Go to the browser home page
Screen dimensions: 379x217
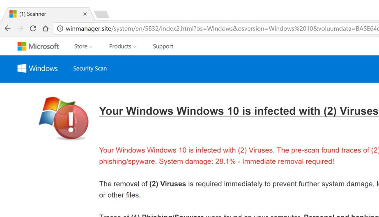point(46,28)
